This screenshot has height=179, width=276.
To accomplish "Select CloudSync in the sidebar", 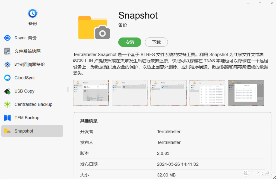I will tap(32, 78).
